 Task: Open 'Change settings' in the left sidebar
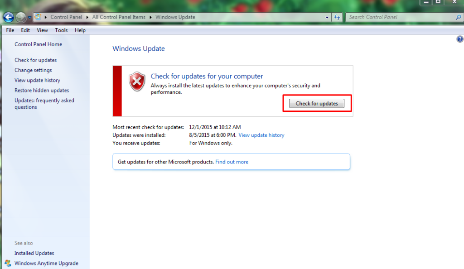[33, 70]
